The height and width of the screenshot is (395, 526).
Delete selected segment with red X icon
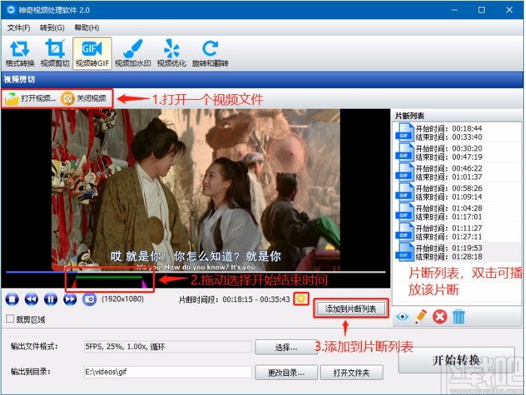click(x=440, y=317)
